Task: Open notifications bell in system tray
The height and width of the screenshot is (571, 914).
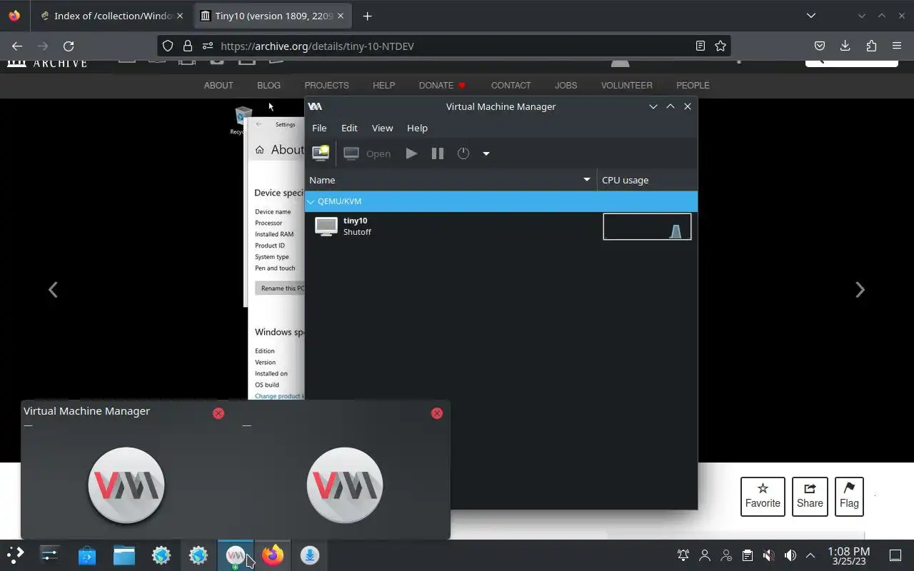Action: tap(683, 555)
